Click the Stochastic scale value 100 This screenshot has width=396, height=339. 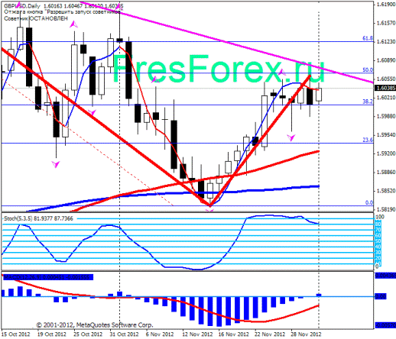380,217
